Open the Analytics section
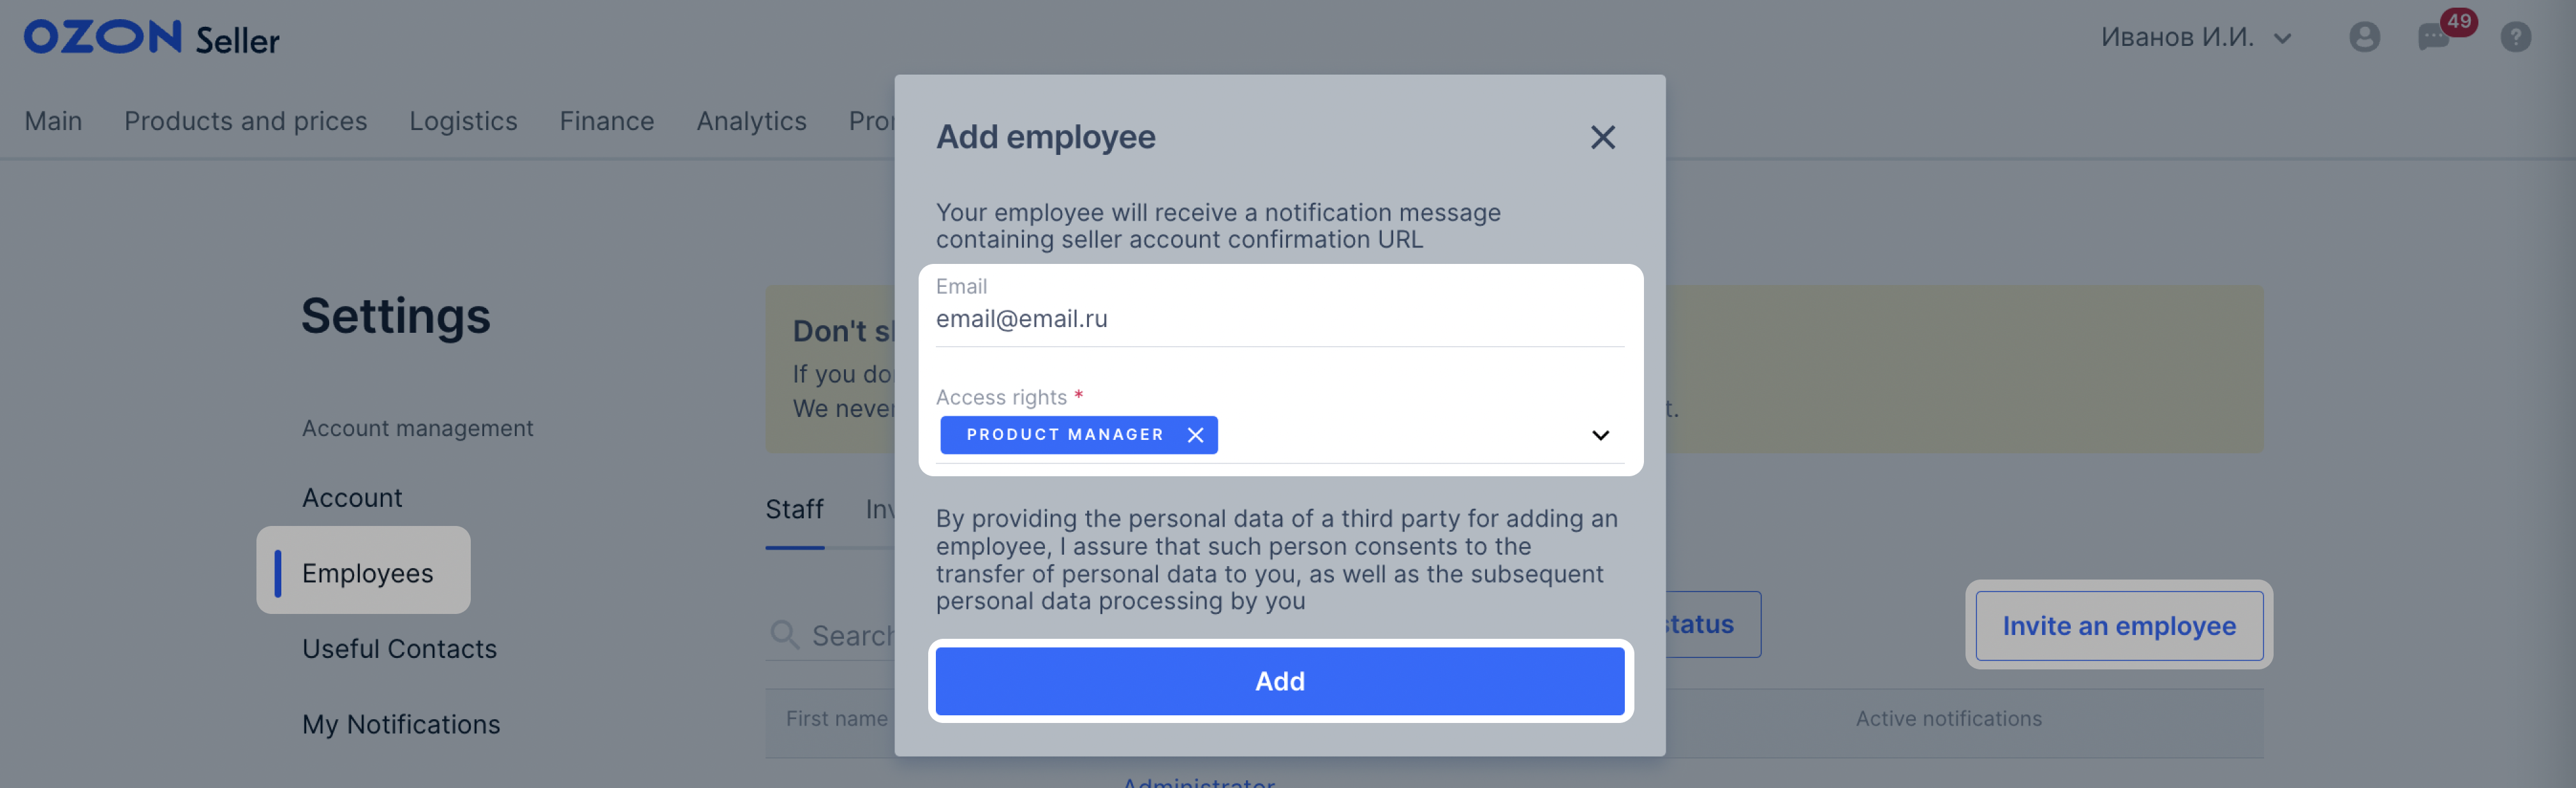Image resolution: width=2576 pixels, height=788 pixels. [x=751, y=121]
